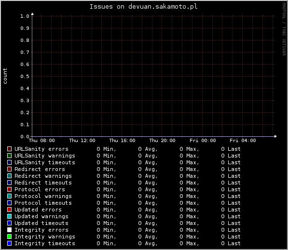Select the Redirect errors legend swatch
288x250 pixels.
pos(9,169)
